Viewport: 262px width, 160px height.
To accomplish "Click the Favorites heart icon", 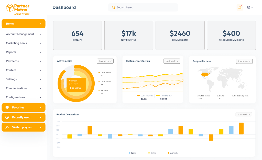I will [x=7, y=108].
